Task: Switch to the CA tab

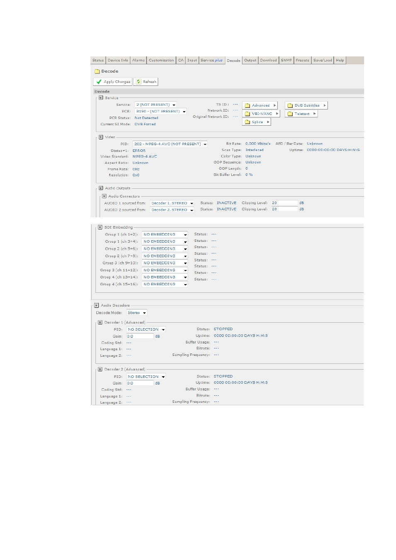Action: click(x=181, y=60)
